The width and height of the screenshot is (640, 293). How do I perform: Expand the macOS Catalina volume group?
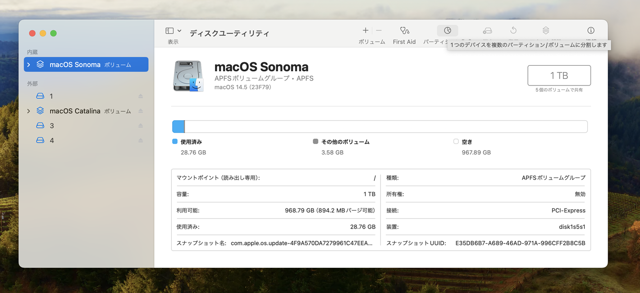[x=29, y=111]
